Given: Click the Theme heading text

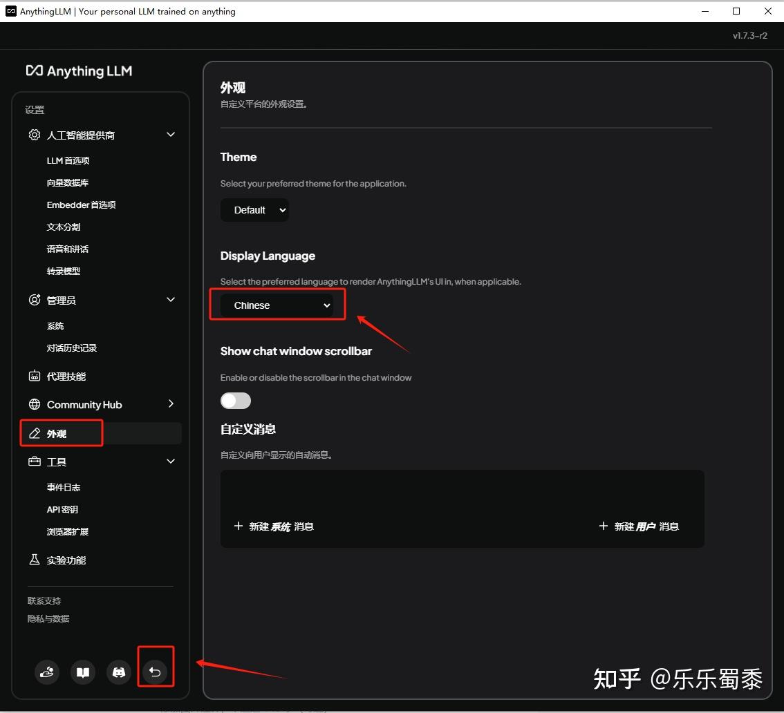Looking at the screenshot, I should coord(239,157).
